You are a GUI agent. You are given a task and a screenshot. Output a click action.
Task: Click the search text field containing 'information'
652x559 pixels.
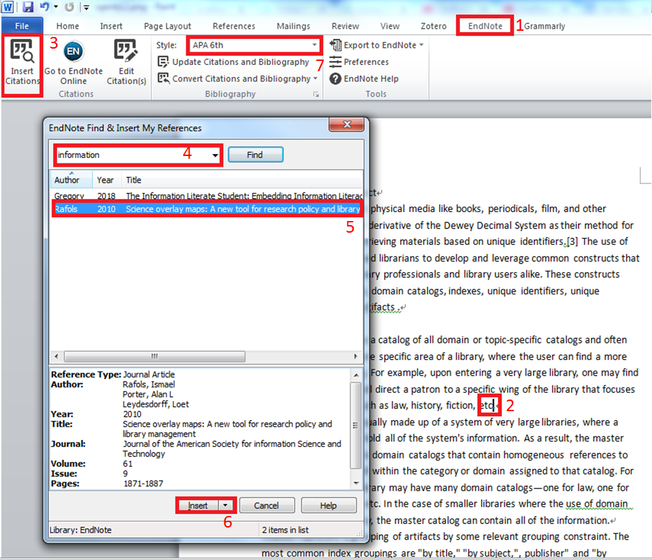pos(133,155)
